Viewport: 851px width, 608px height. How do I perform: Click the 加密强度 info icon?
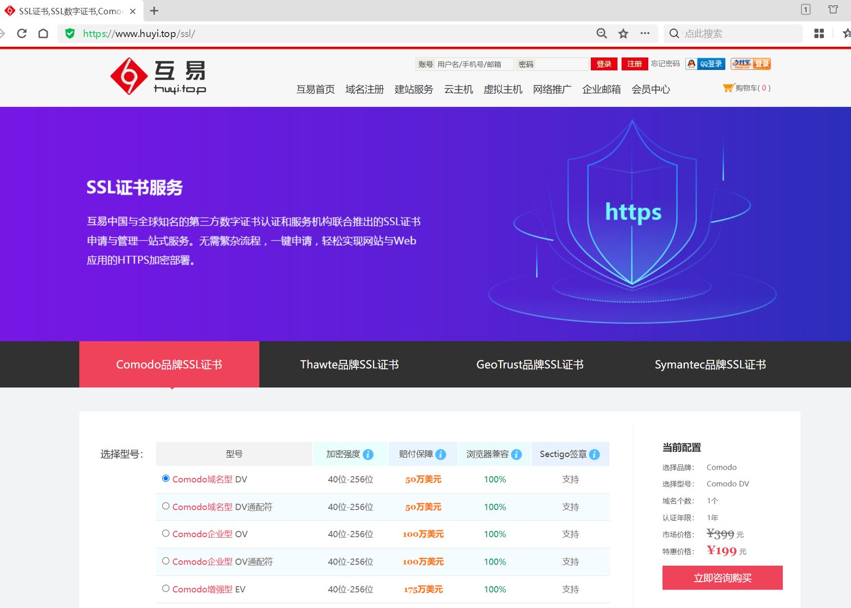click(x=368, y=454)
